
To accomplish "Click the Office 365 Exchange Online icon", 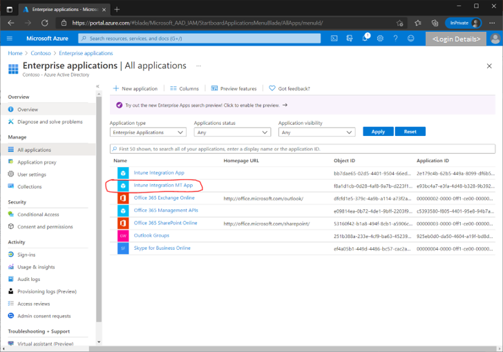I will [123, 198].
